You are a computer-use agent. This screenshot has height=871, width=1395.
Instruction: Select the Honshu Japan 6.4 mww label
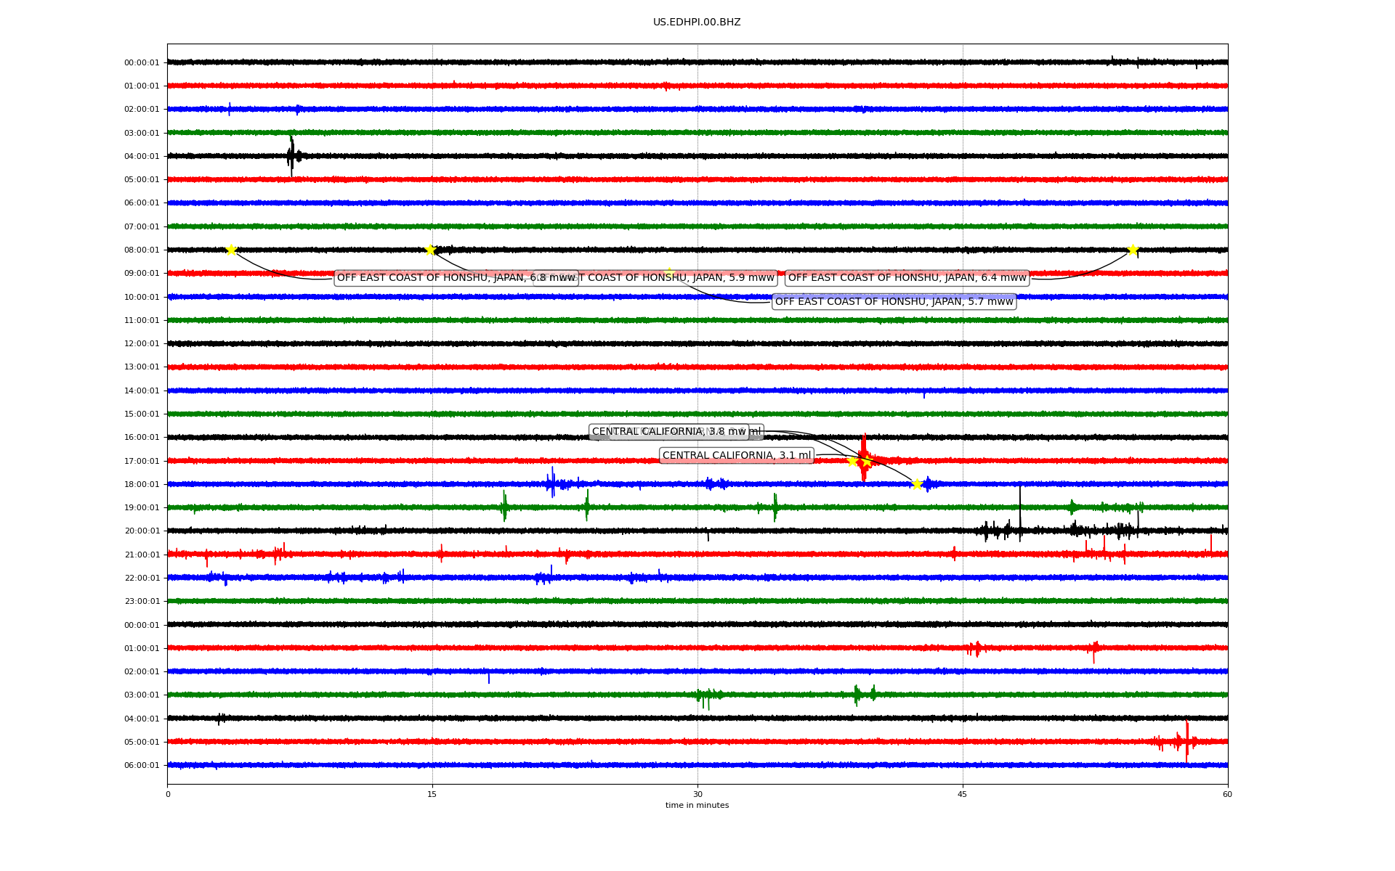(907, 278)
